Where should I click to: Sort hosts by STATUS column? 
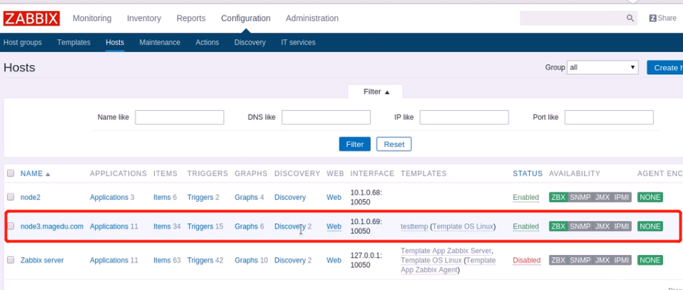click(x=528, y=174)
